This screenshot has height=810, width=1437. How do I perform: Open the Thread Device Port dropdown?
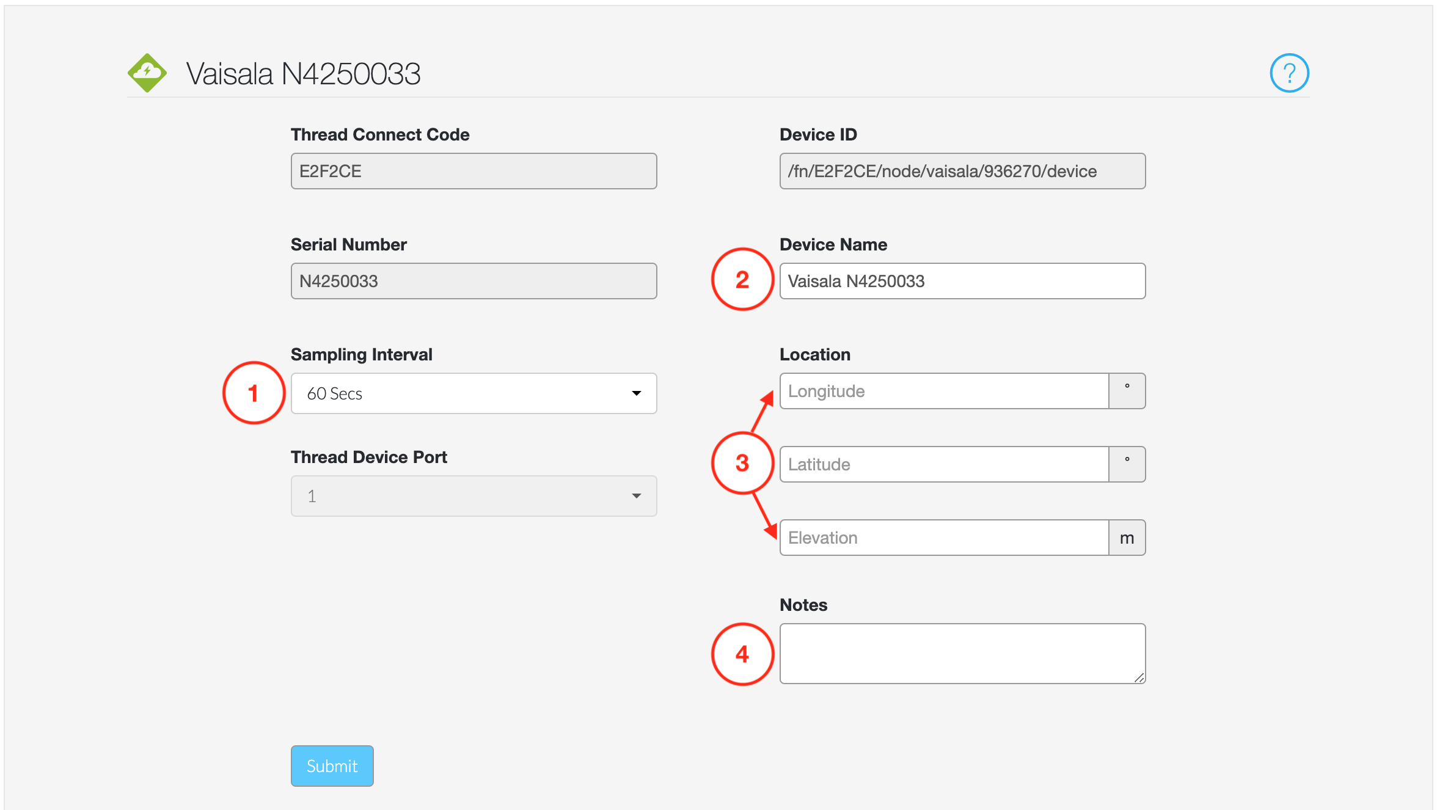tap(474, 496)
